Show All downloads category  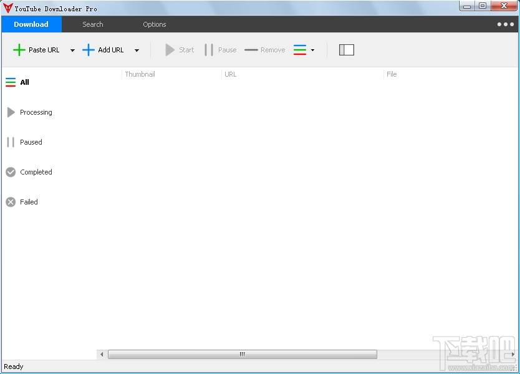[x=24, y=82]
